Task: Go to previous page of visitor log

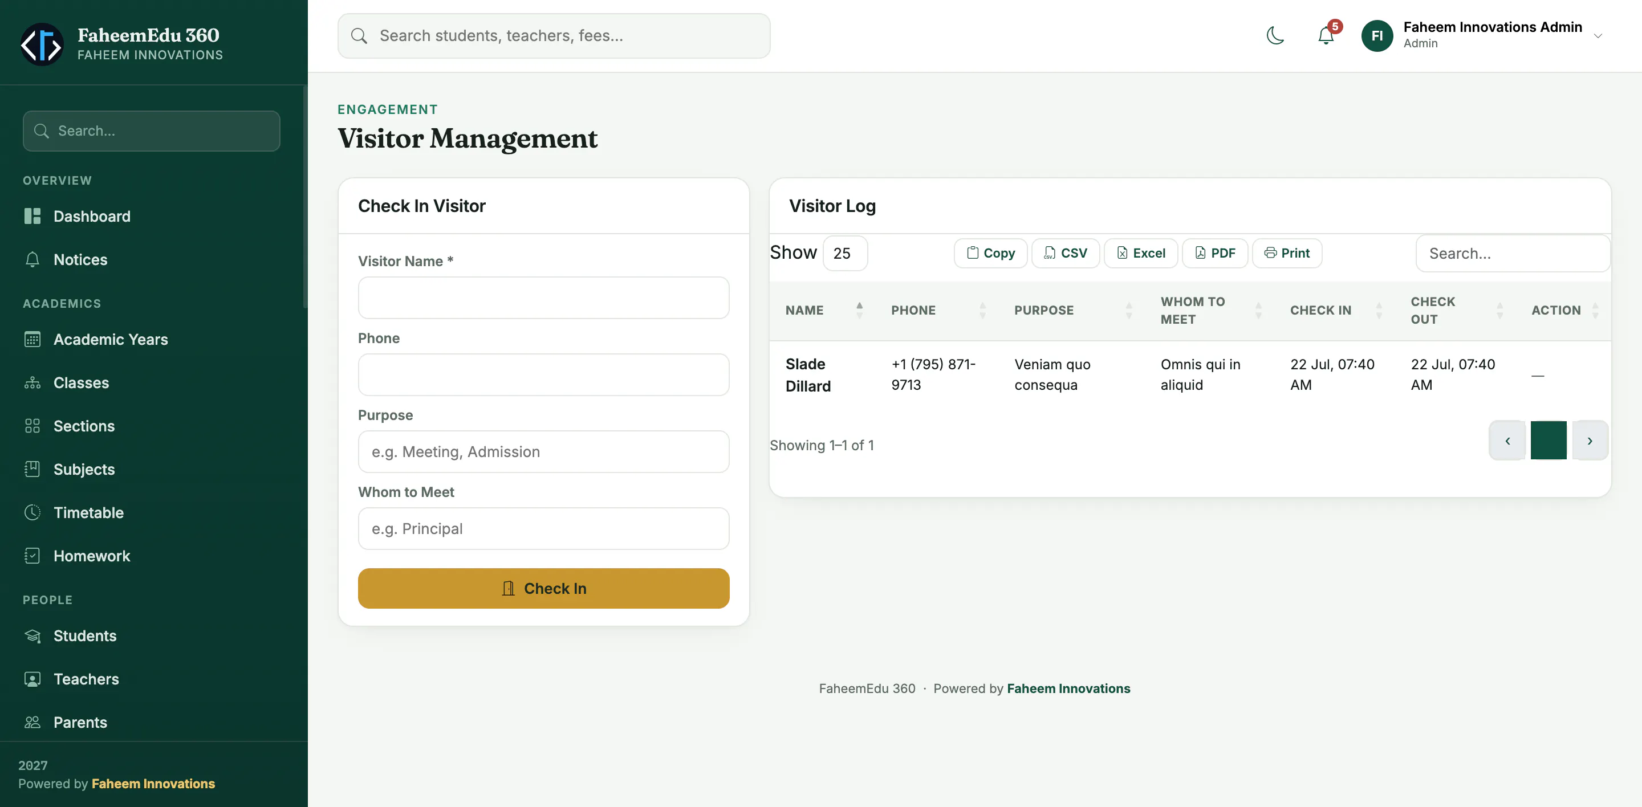Action: pyautogui.click(x=1507, y=441)
